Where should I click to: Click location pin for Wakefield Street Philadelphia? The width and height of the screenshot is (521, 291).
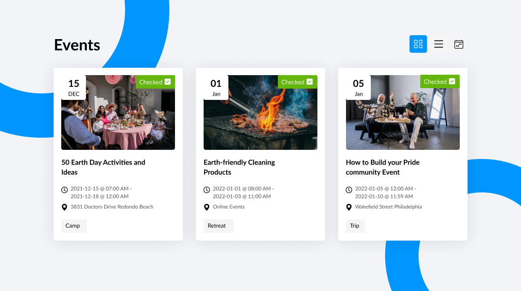[x=349, y=207]
